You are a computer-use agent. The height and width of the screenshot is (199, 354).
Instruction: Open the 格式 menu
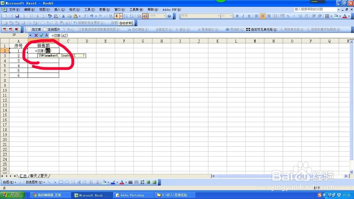(74, 10)
